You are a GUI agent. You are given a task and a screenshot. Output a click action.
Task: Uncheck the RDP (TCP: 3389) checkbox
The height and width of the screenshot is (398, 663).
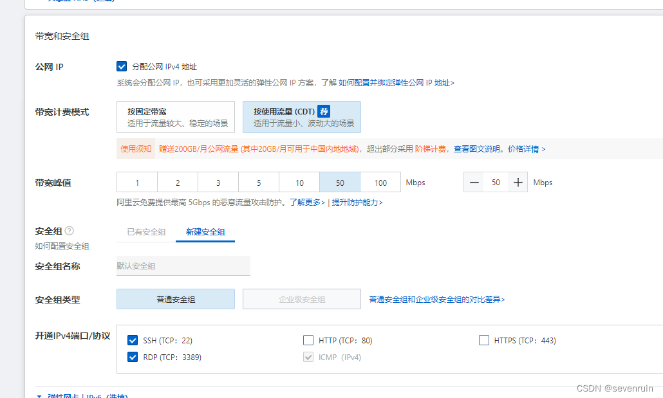coord(133,357)
